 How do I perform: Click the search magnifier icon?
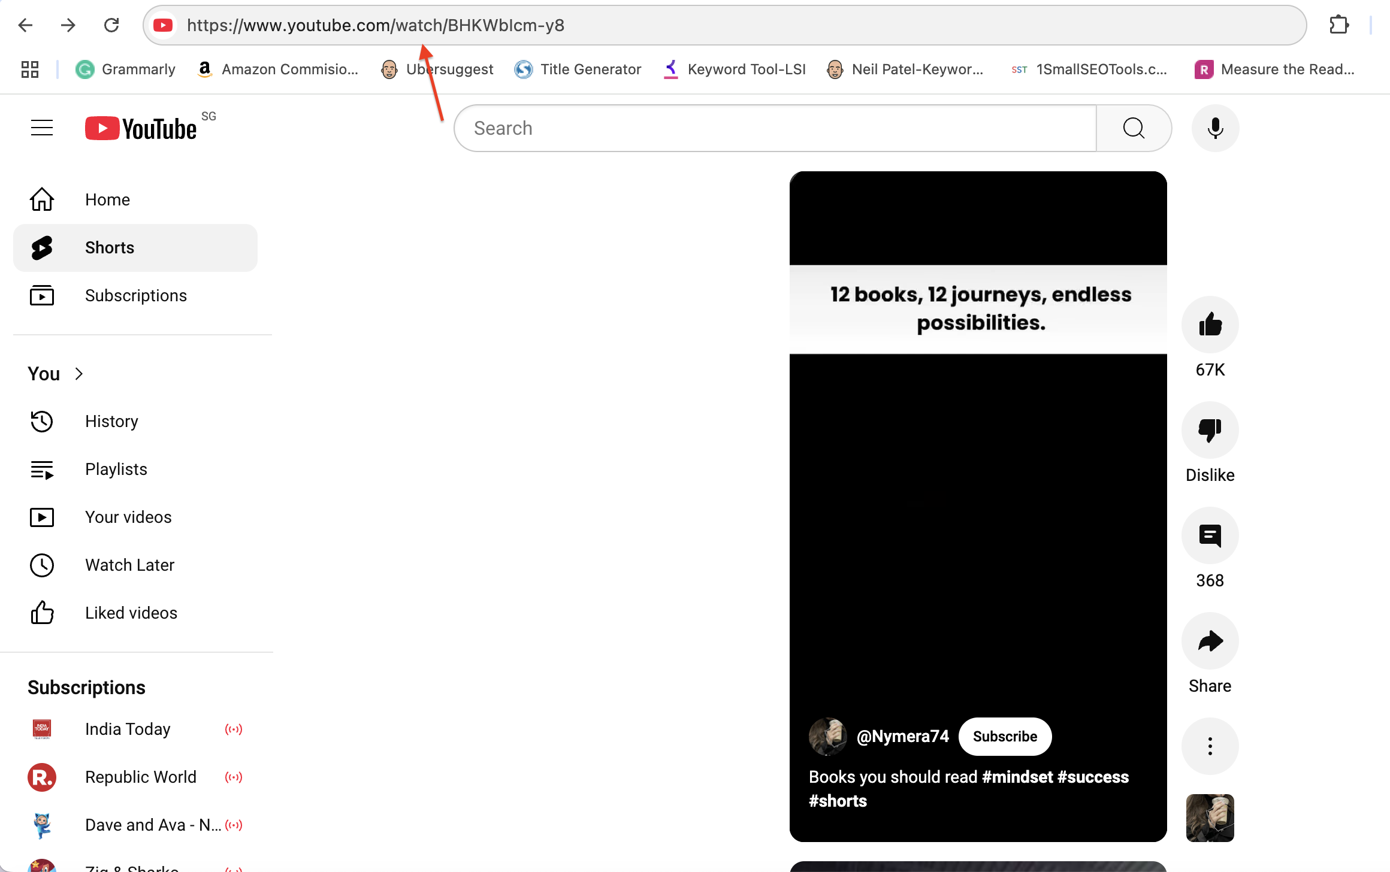(1134, 128)
